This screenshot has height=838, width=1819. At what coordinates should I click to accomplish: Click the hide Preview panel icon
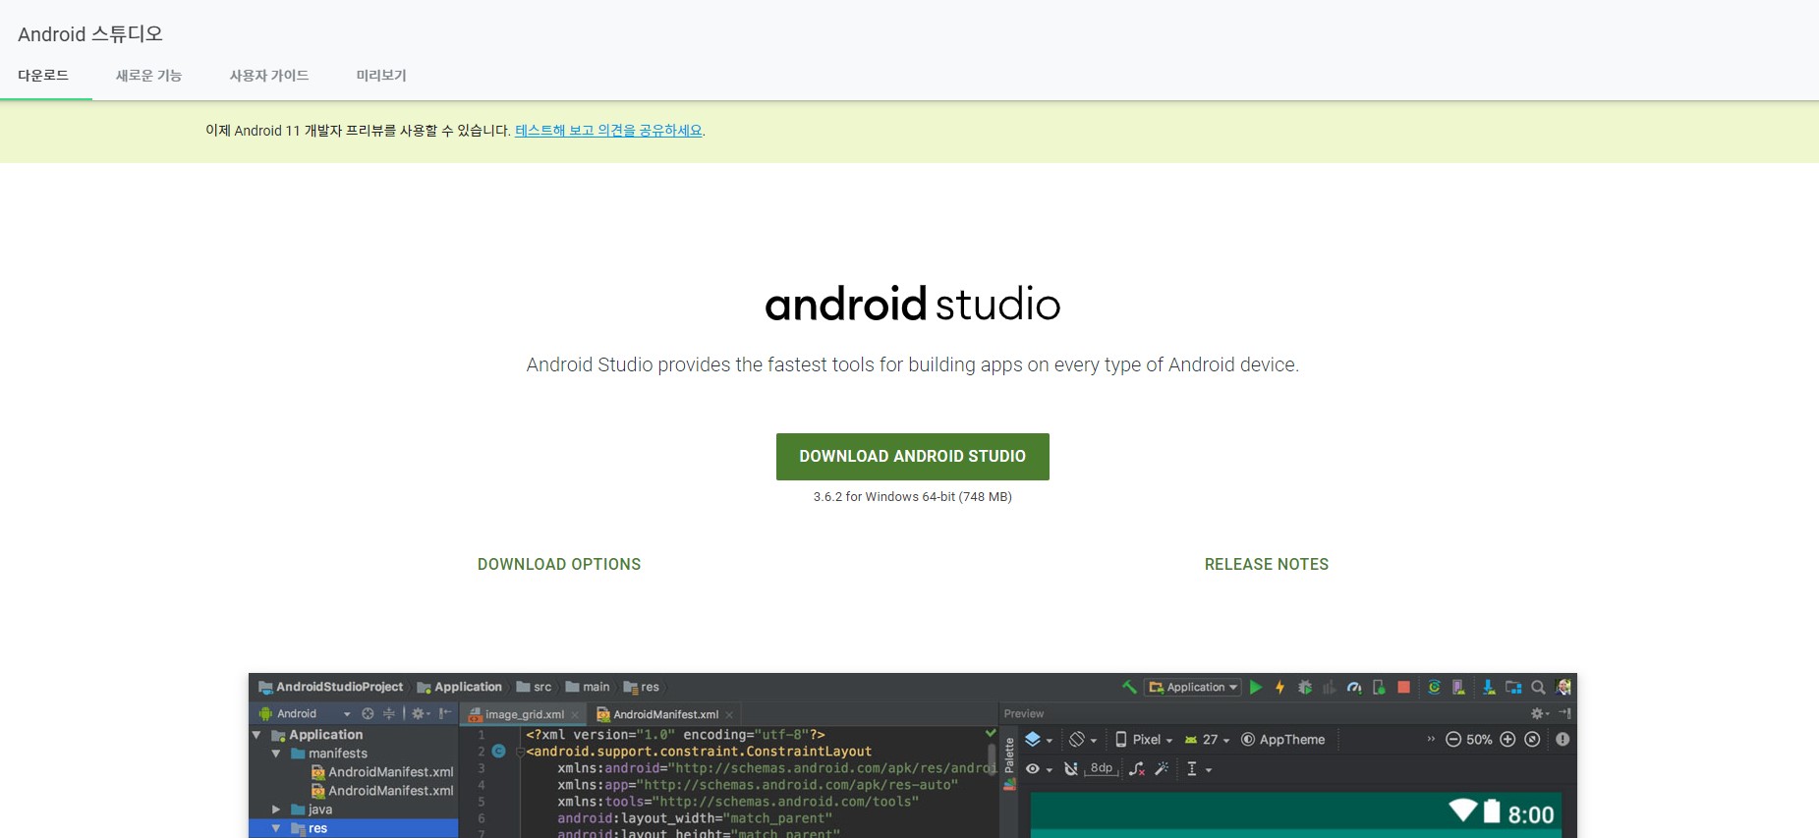pyautogui.click(x=1565, y=713)
